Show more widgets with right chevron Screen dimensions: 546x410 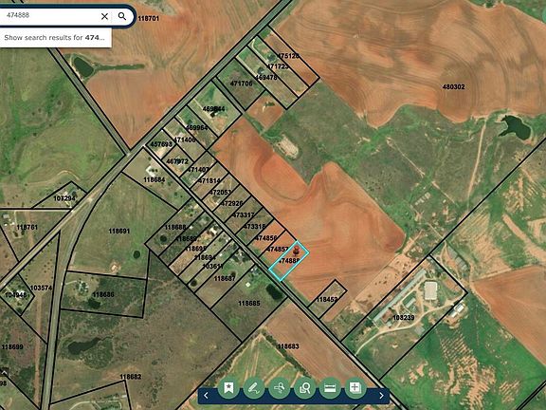click(x=382, y=396)
